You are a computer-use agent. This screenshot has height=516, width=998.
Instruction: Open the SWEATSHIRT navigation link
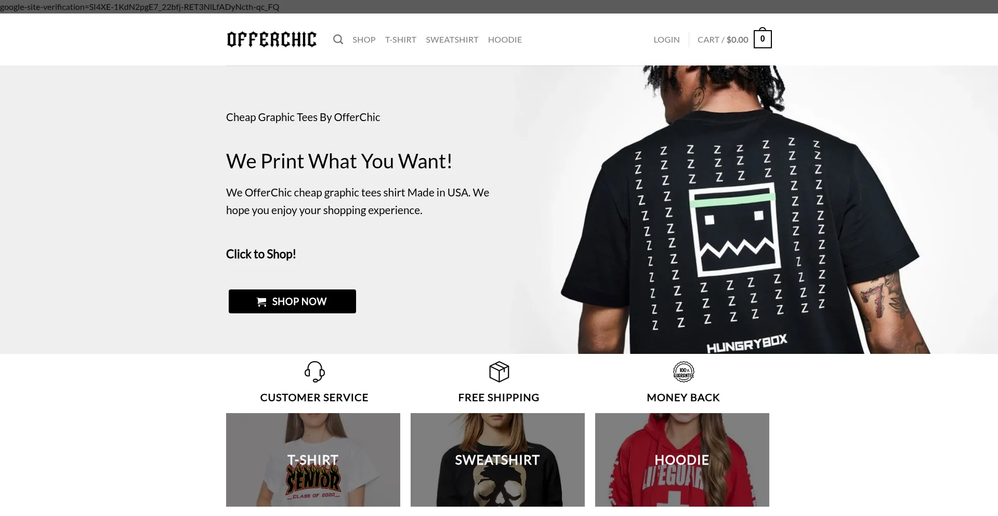click(452, 39)
